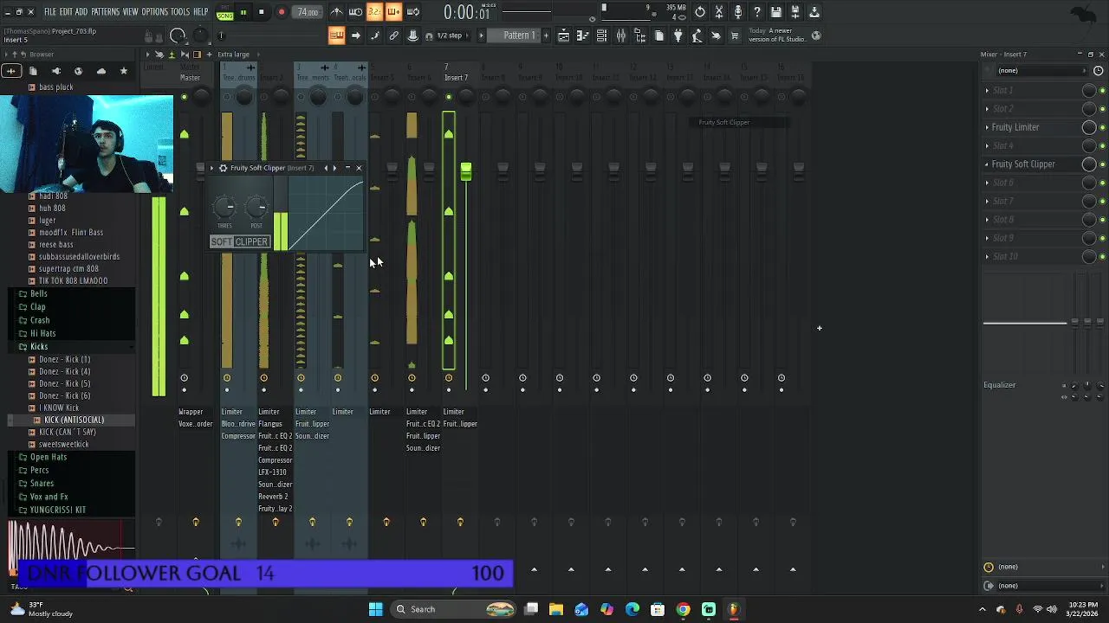Click the link/chain tool icon

click(393, 35)
